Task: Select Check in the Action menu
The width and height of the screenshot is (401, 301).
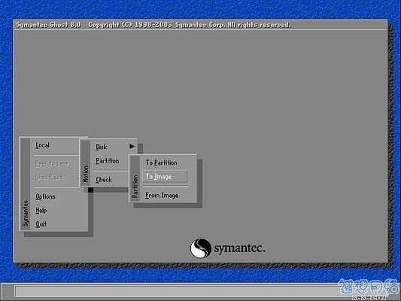Action: point(104,180)
